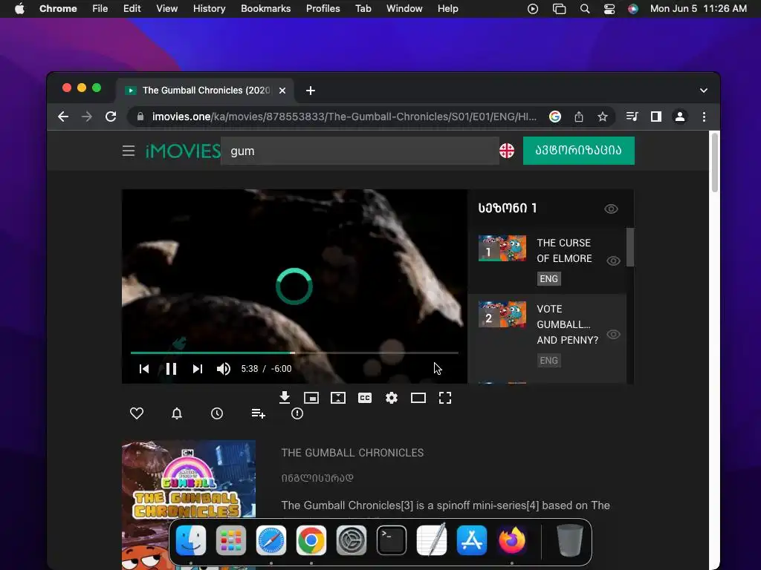This screenshot has height=570, width=761.
Task: Click the search field containing gum
Action: coord(360,151)
